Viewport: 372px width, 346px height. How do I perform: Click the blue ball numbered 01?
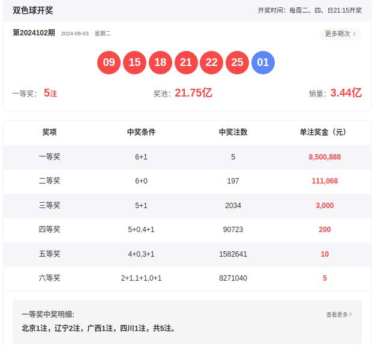263,62
